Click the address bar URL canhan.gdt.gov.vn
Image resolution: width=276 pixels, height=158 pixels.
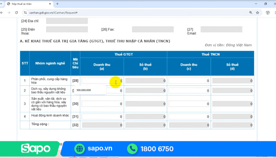point(53,13)
